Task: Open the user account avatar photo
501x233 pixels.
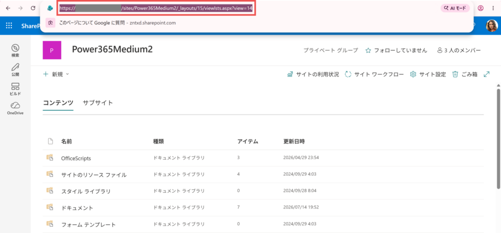Action: pyautogui.click(x=492, y=26)
